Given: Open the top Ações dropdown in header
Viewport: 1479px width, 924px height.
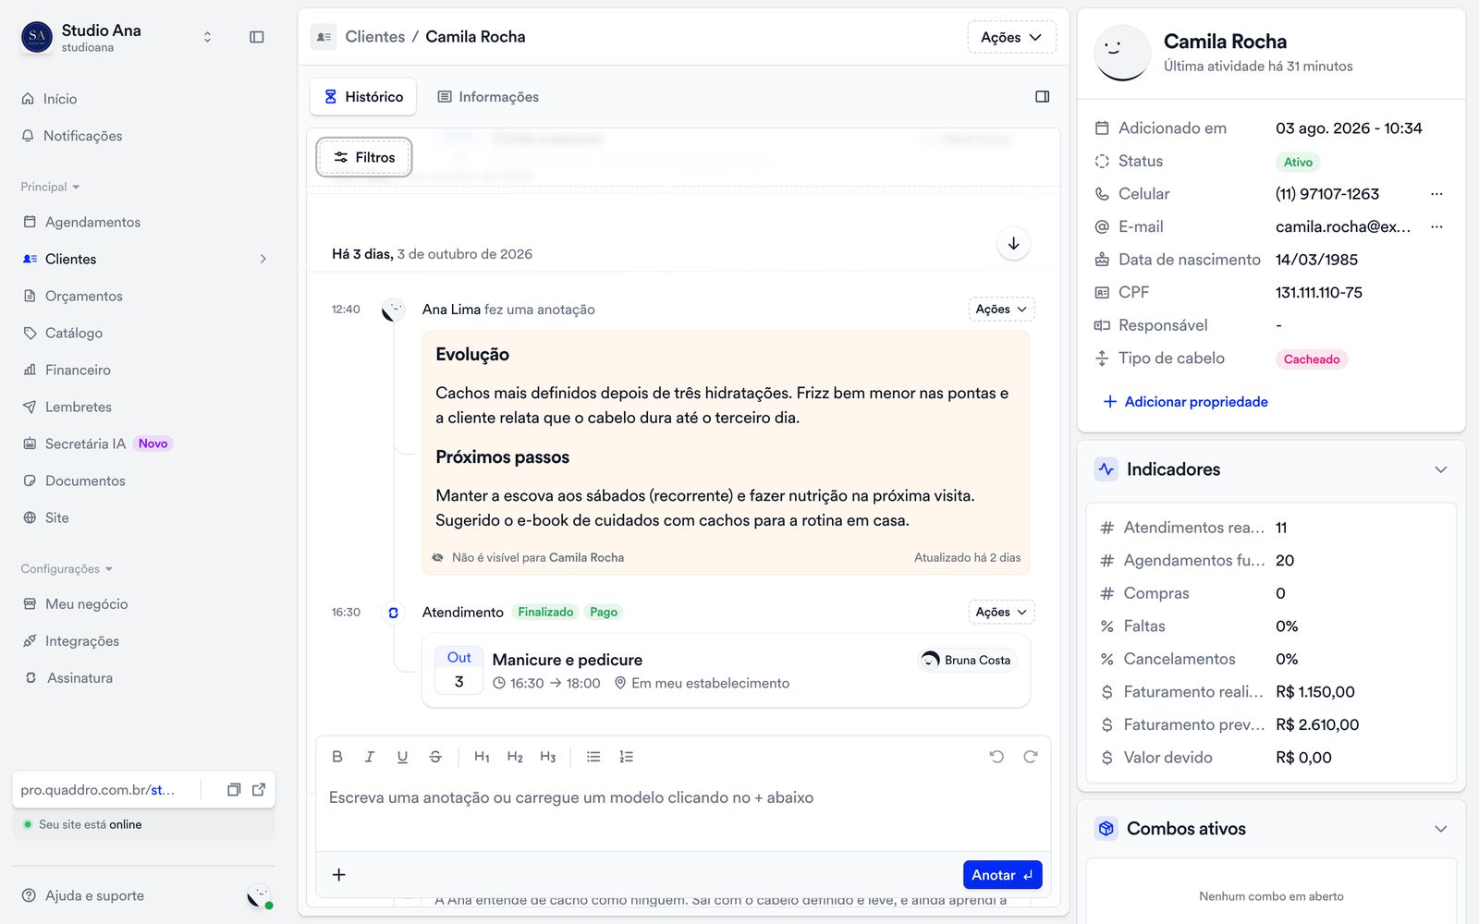Looking at the screenshot, I should [1011, 37].
